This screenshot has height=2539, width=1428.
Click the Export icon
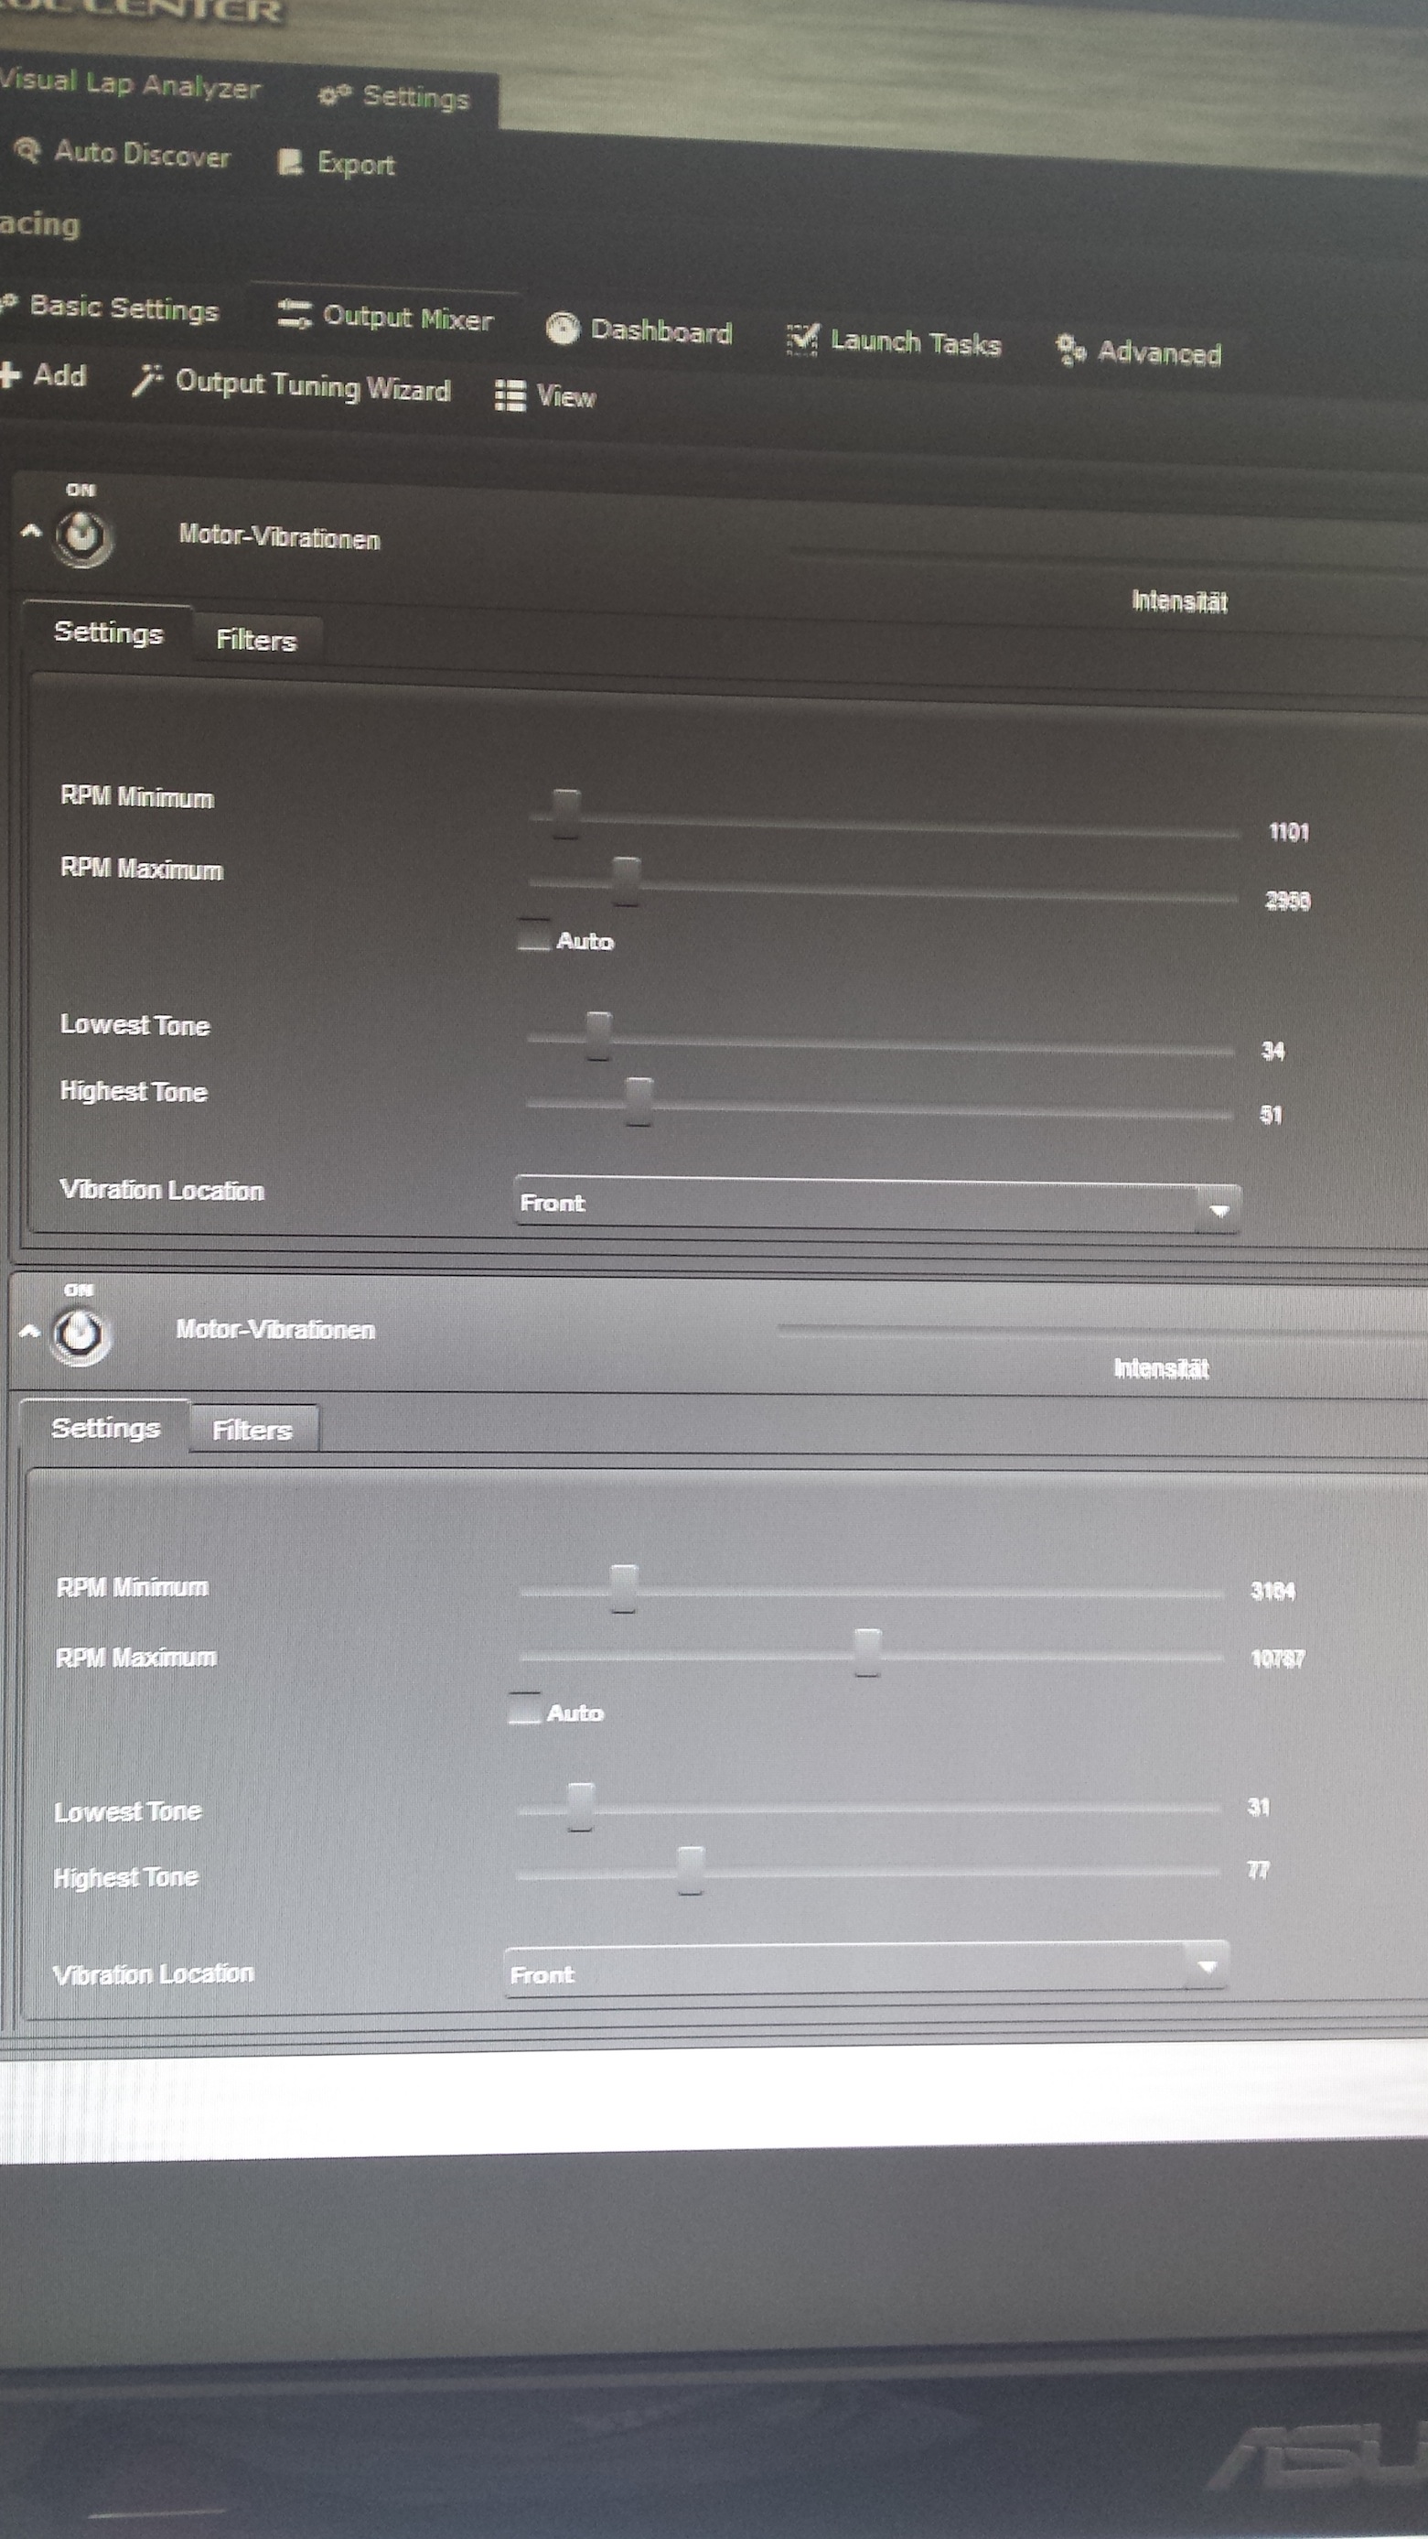[291, 162]
